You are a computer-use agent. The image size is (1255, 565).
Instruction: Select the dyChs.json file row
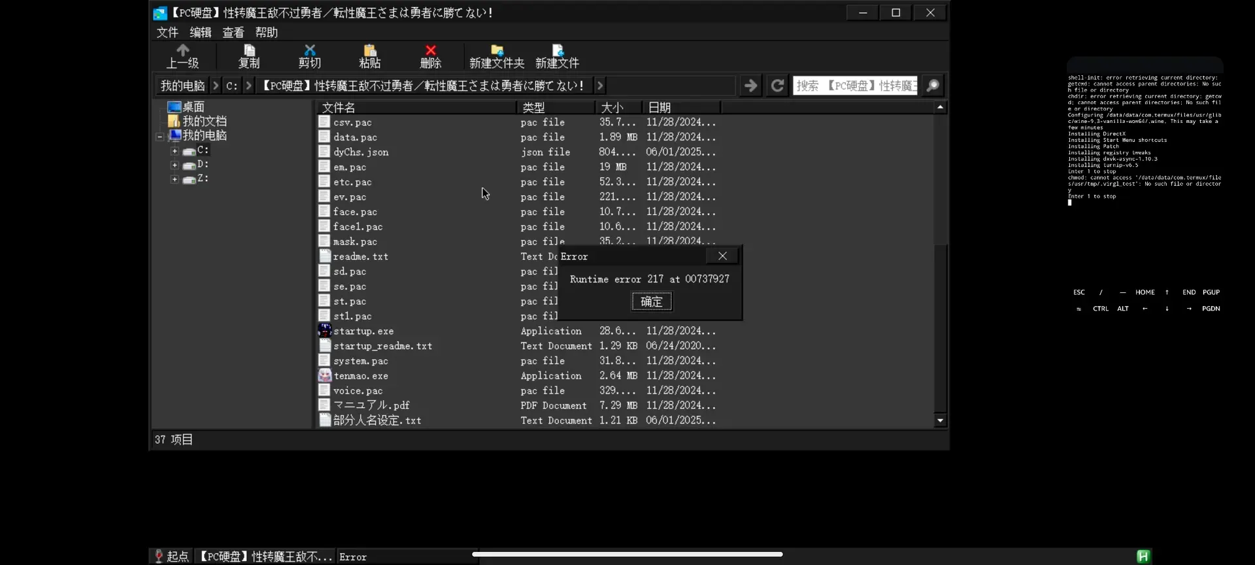[x=517, y=152]
